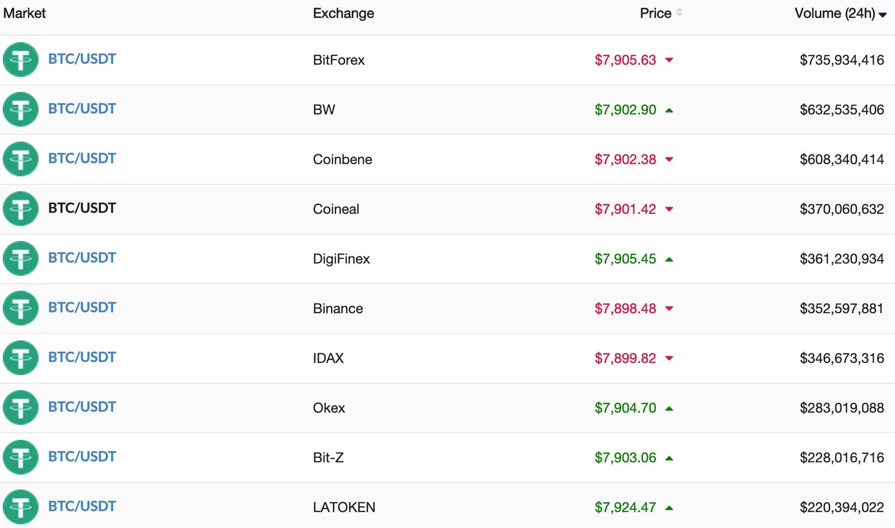Click the green up arrow beside $7,904.70
Image resolution: width=895 pixels, height=528 pixels.
point(669,408)
